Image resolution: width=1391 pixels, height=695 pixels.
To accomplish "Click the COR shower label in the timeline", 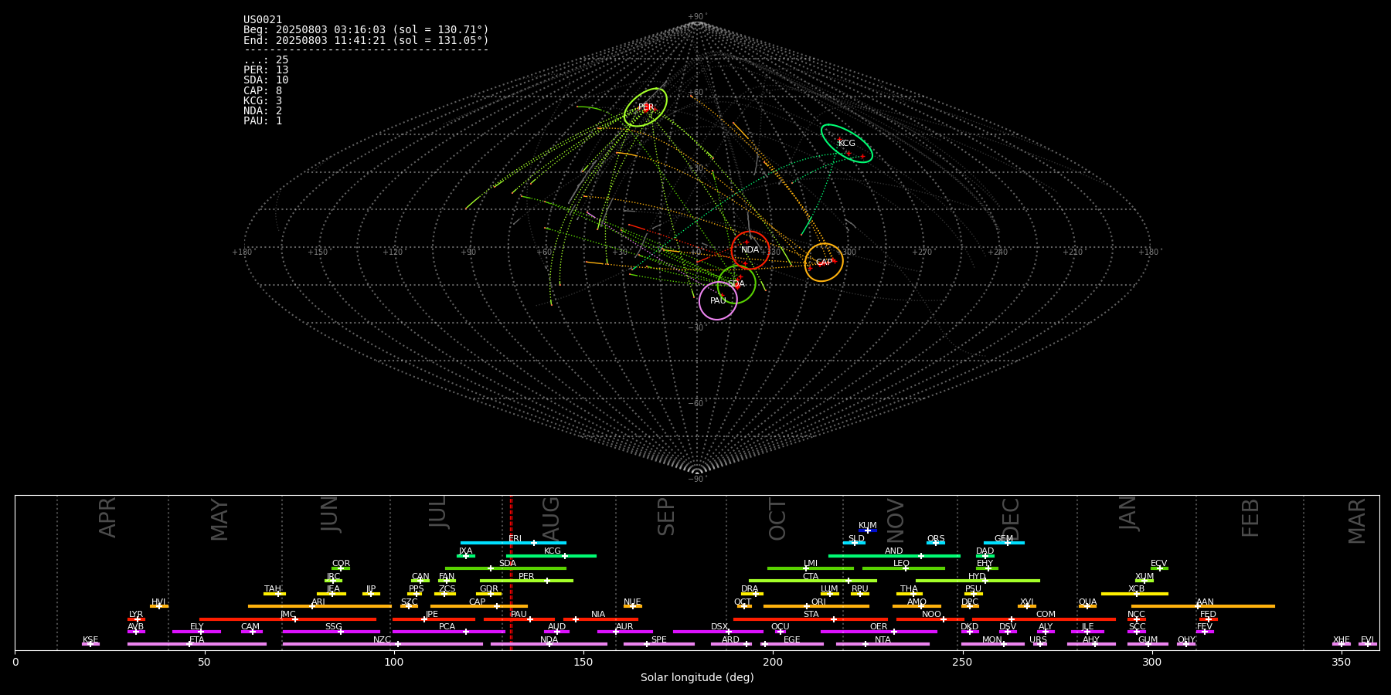I will point(341,564).
